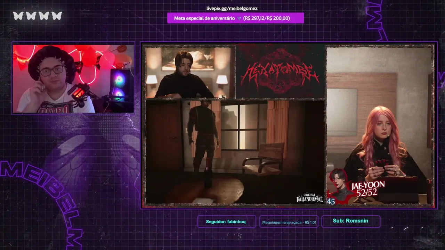
Task: Click the purple heart emoji in goal bar
Action: (x=239, y=18)
